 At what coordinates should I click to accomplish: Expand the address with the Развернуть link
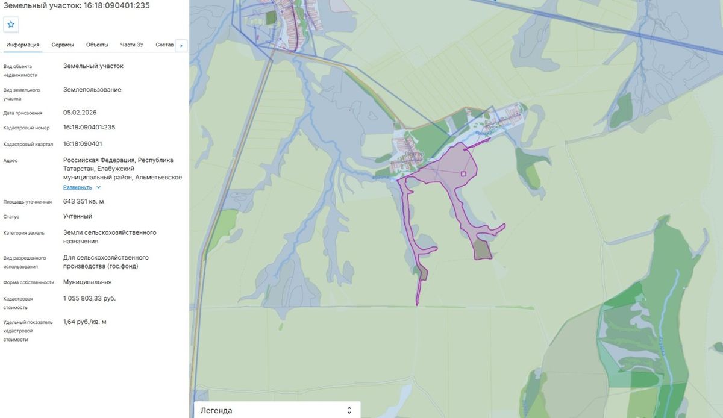[x=78, y=187]
